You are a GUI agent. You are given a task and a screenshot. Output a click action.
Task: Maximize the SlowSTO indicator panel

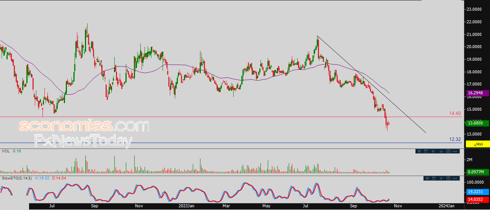434,178
